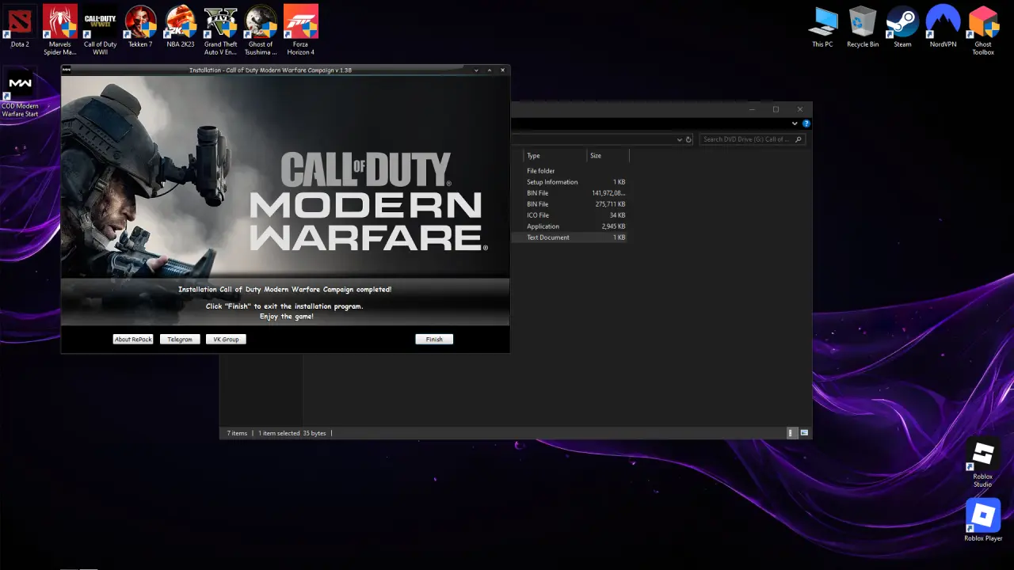This screenshot has height=570, width=1014.
Task: Click the 2,945 KB size cell
Action: (613, 226)
